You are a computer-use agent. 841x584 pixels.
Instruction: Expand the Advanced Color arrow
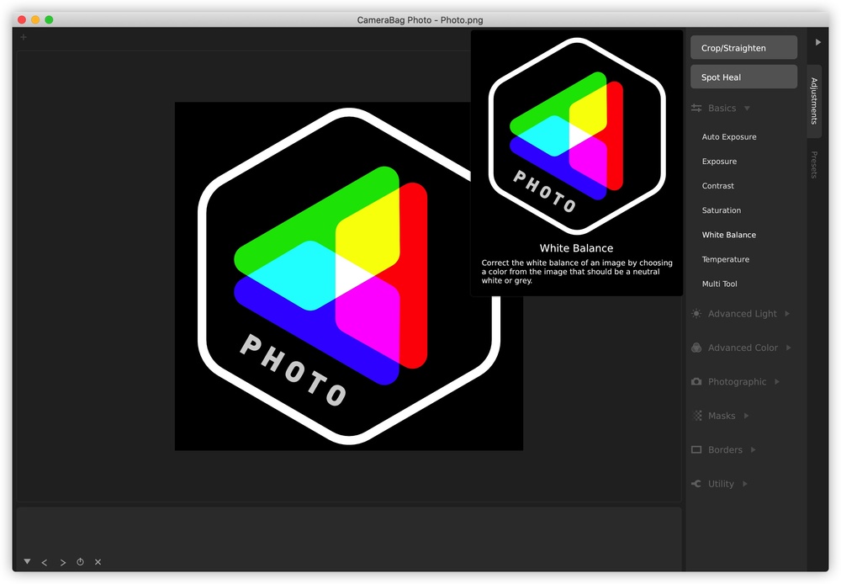pyautogui.click(x=789, y=348)
